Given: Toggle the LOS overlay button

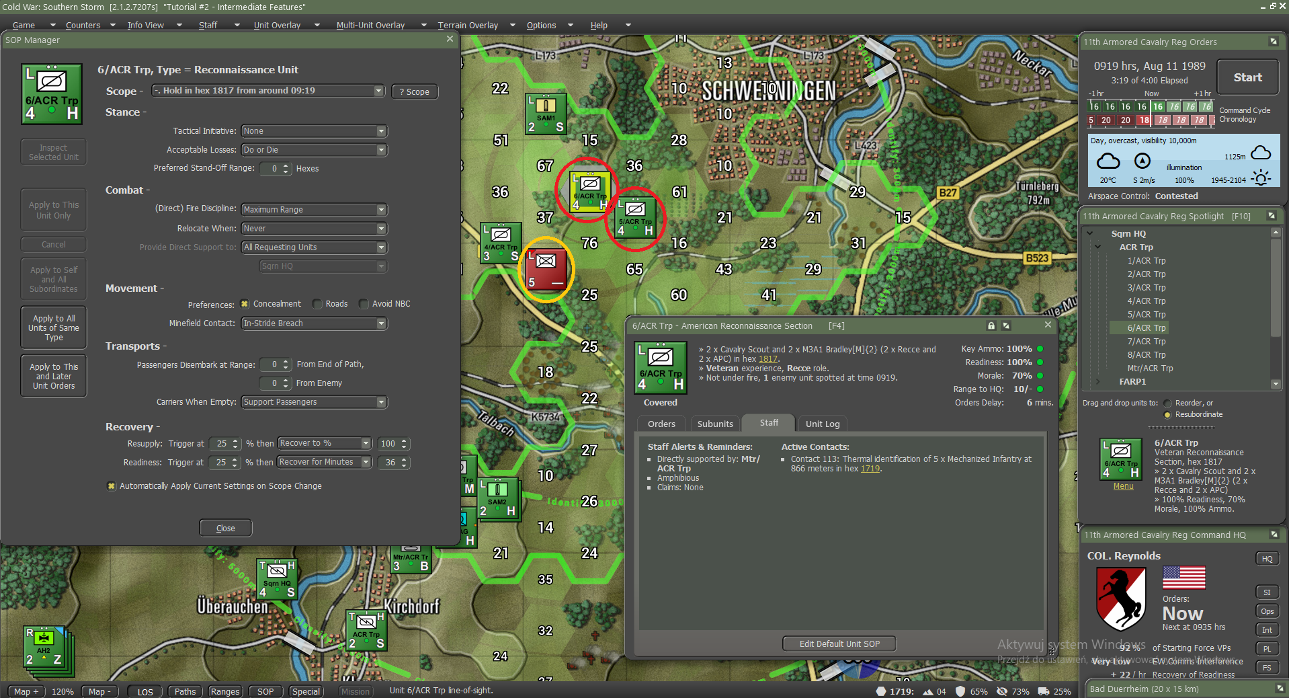Looking at the screenshot, I should pos(145,691).
